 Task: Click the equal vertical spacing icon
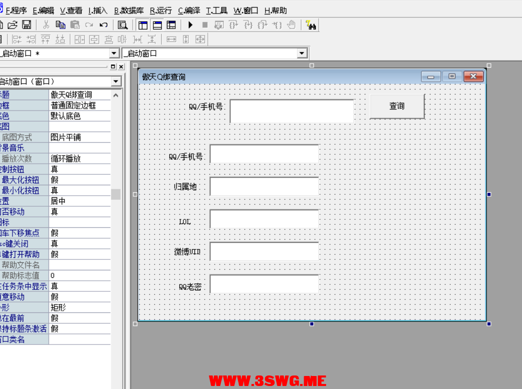click(x=152, y=39)
